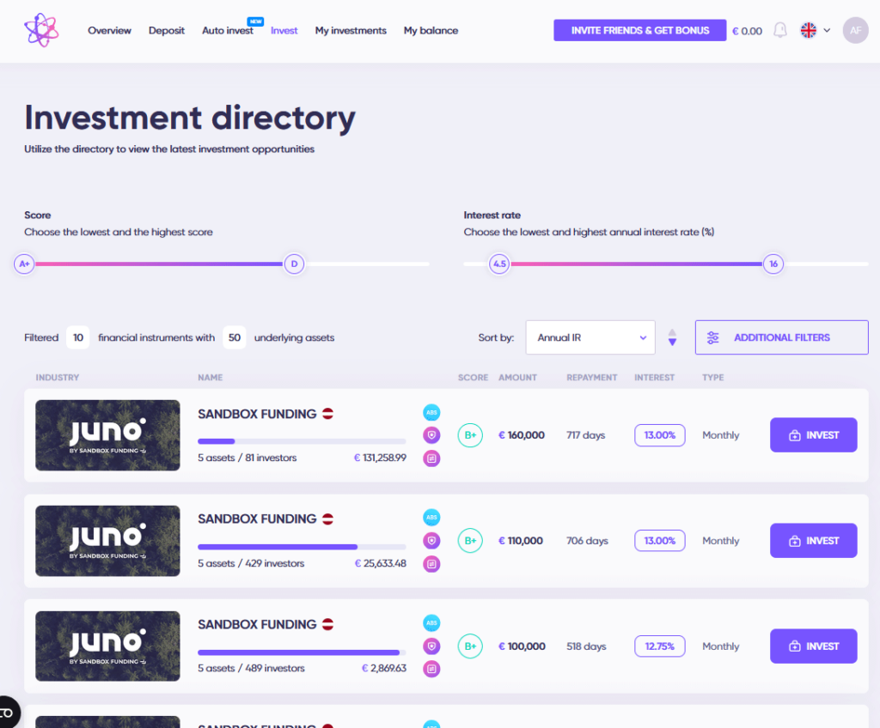Viewport: 880px width, 728px height.
Task: Click Latvia flag on 489 investors row
Action: (327, 624)
